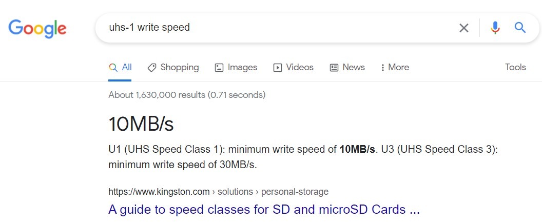The width and height of the screenshot is (542, 224).
Task: Open the Tools filter options
Action: click(x=515, y=67)
